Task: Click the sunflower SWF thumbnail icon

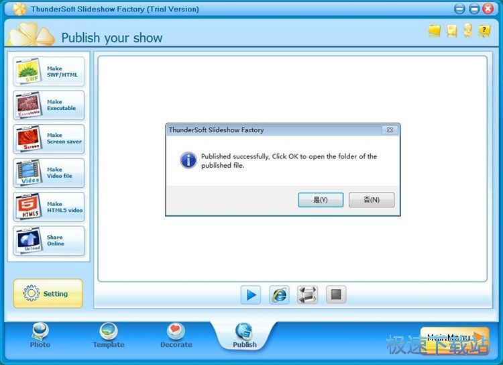Action: tap(29, 71)
